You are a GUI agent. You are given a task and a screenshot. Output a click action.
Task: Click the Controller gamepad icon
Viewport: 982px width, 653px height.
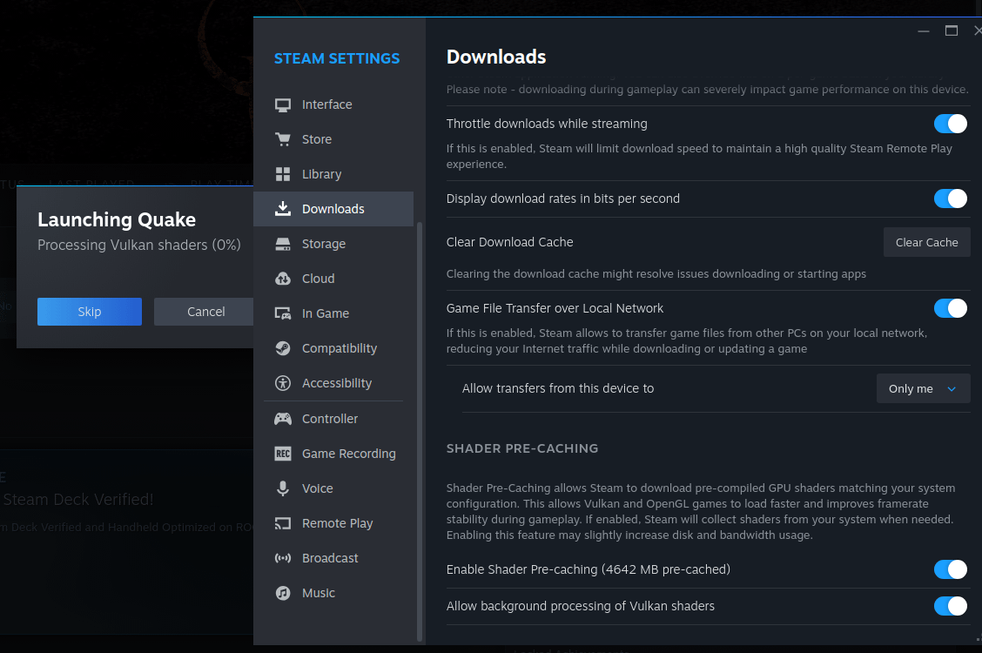pos(283,419)
